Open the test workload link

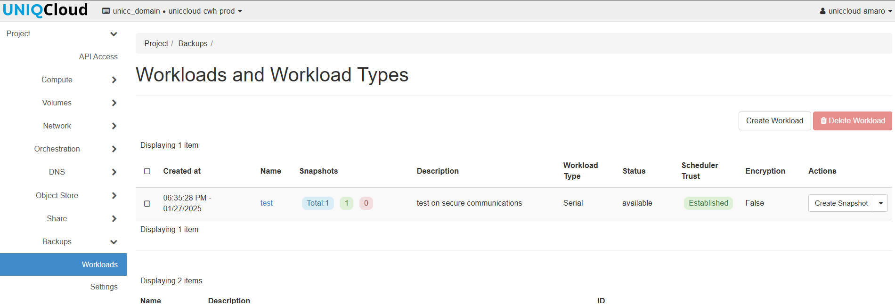click(x=267, y=203)
